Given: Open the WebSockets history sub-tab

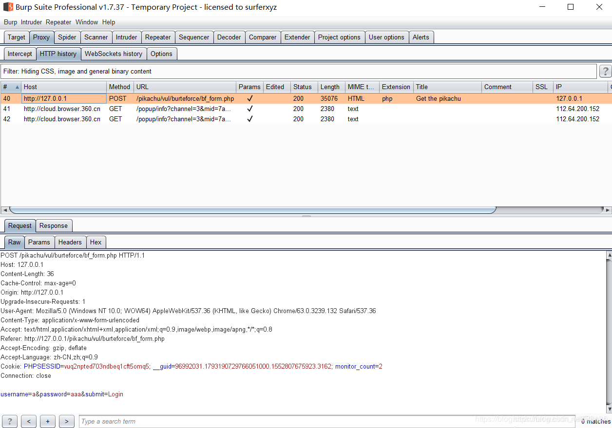Looking at the screenshot, I should 114,54.
